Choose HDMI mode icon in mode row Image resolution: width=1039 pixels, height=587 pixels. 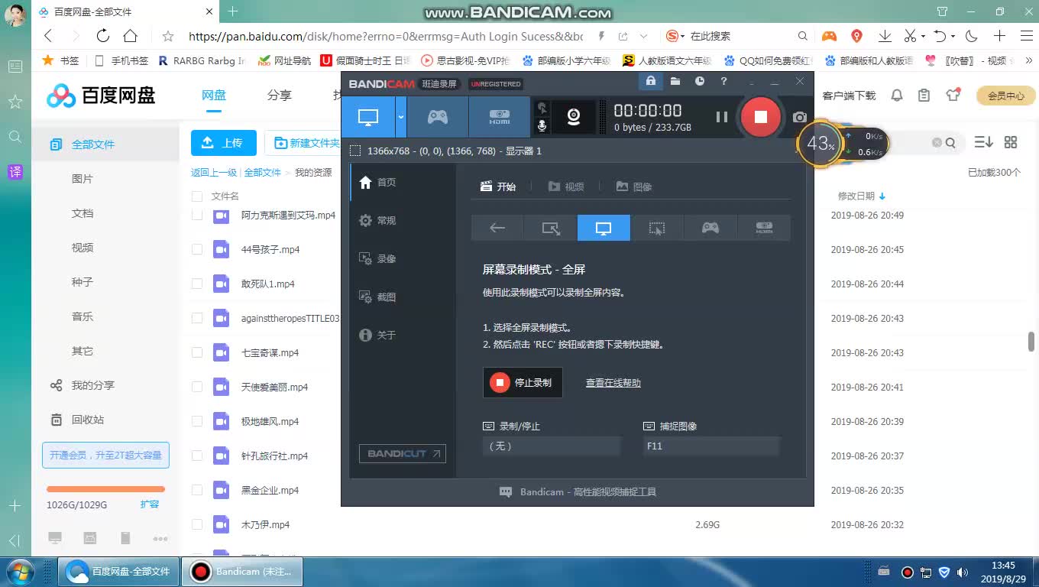[764, 228]
